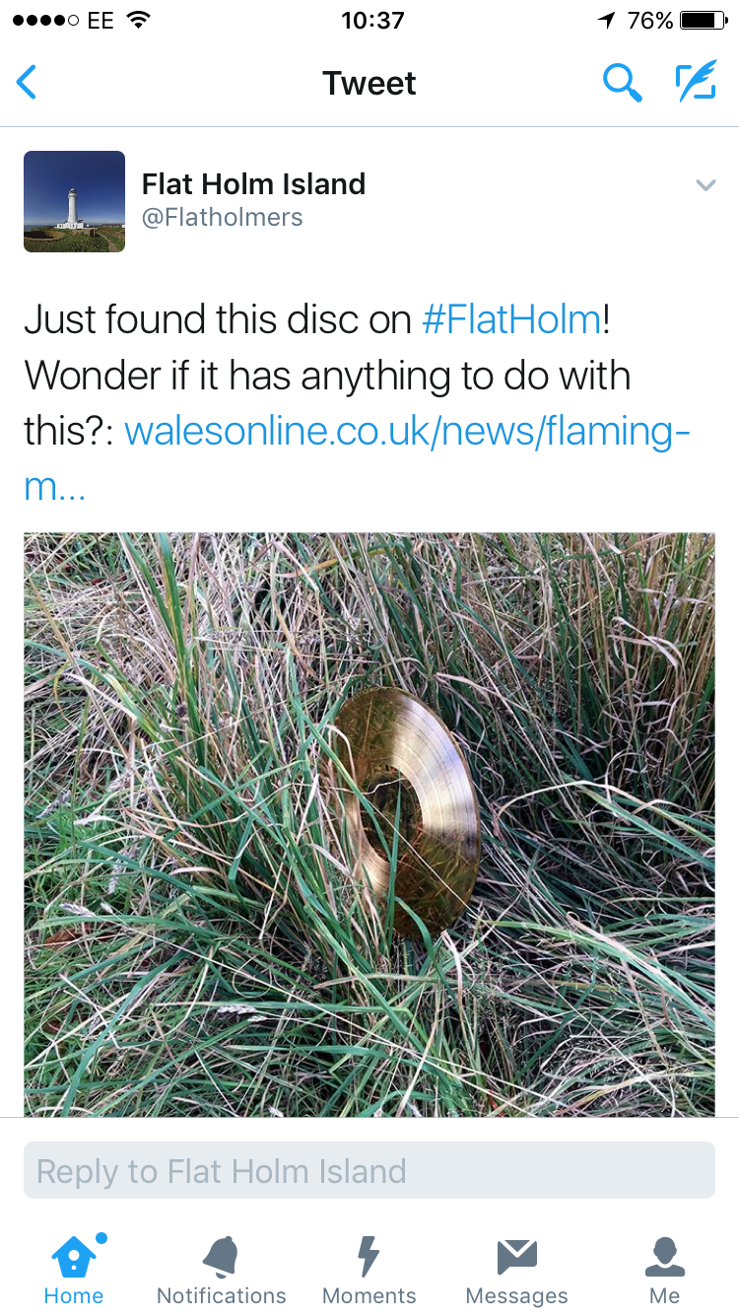Tap the @Flatholmers handle
The width and height of the screenshot is (739, 1315).
click(x=223, y=218)
